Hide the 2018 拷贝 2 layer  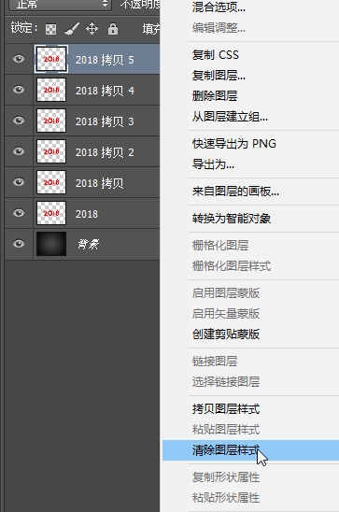[x=19, y=151]
